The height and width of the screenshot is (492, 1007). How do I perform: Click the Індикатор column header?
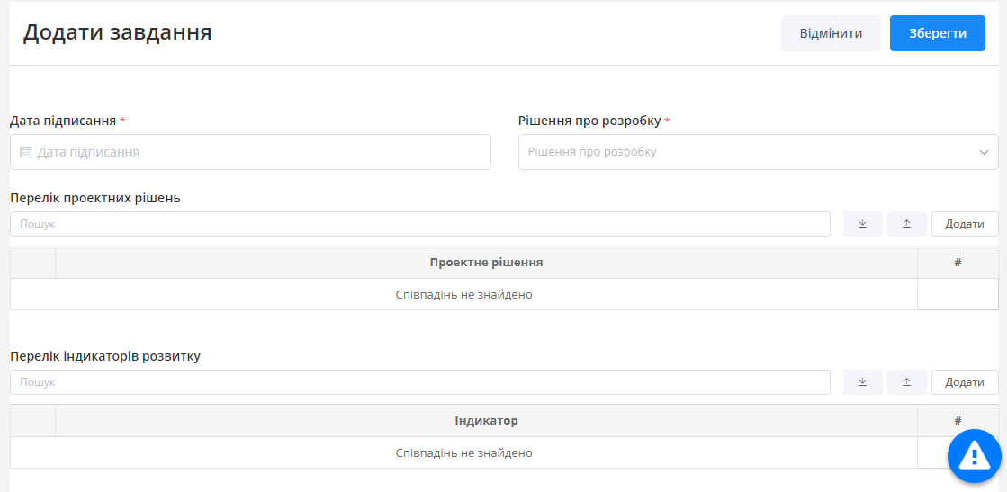click(x=486, y=421)
